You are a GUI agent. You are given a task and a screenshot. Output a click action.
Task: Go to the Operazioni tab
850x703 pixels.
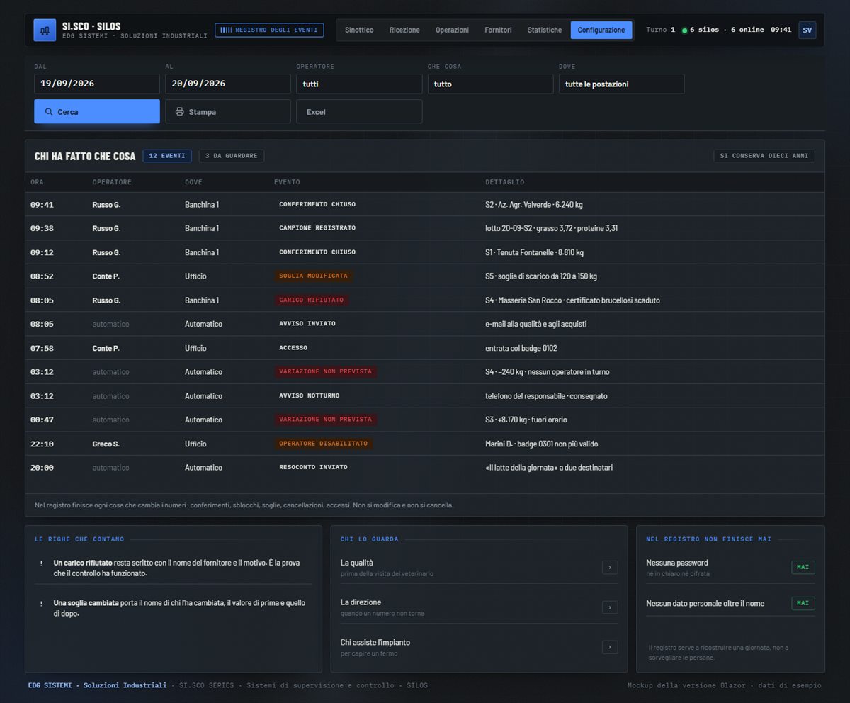click(452, 30)
